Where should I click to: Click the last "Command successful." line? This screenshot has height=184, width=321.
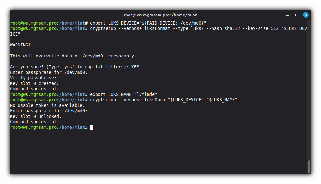tap(35, 122)
